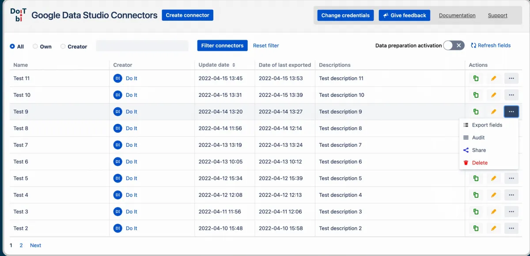Copy the Test 4 connector
Viewport: 530px width, 256px height.
click(476, 195)
